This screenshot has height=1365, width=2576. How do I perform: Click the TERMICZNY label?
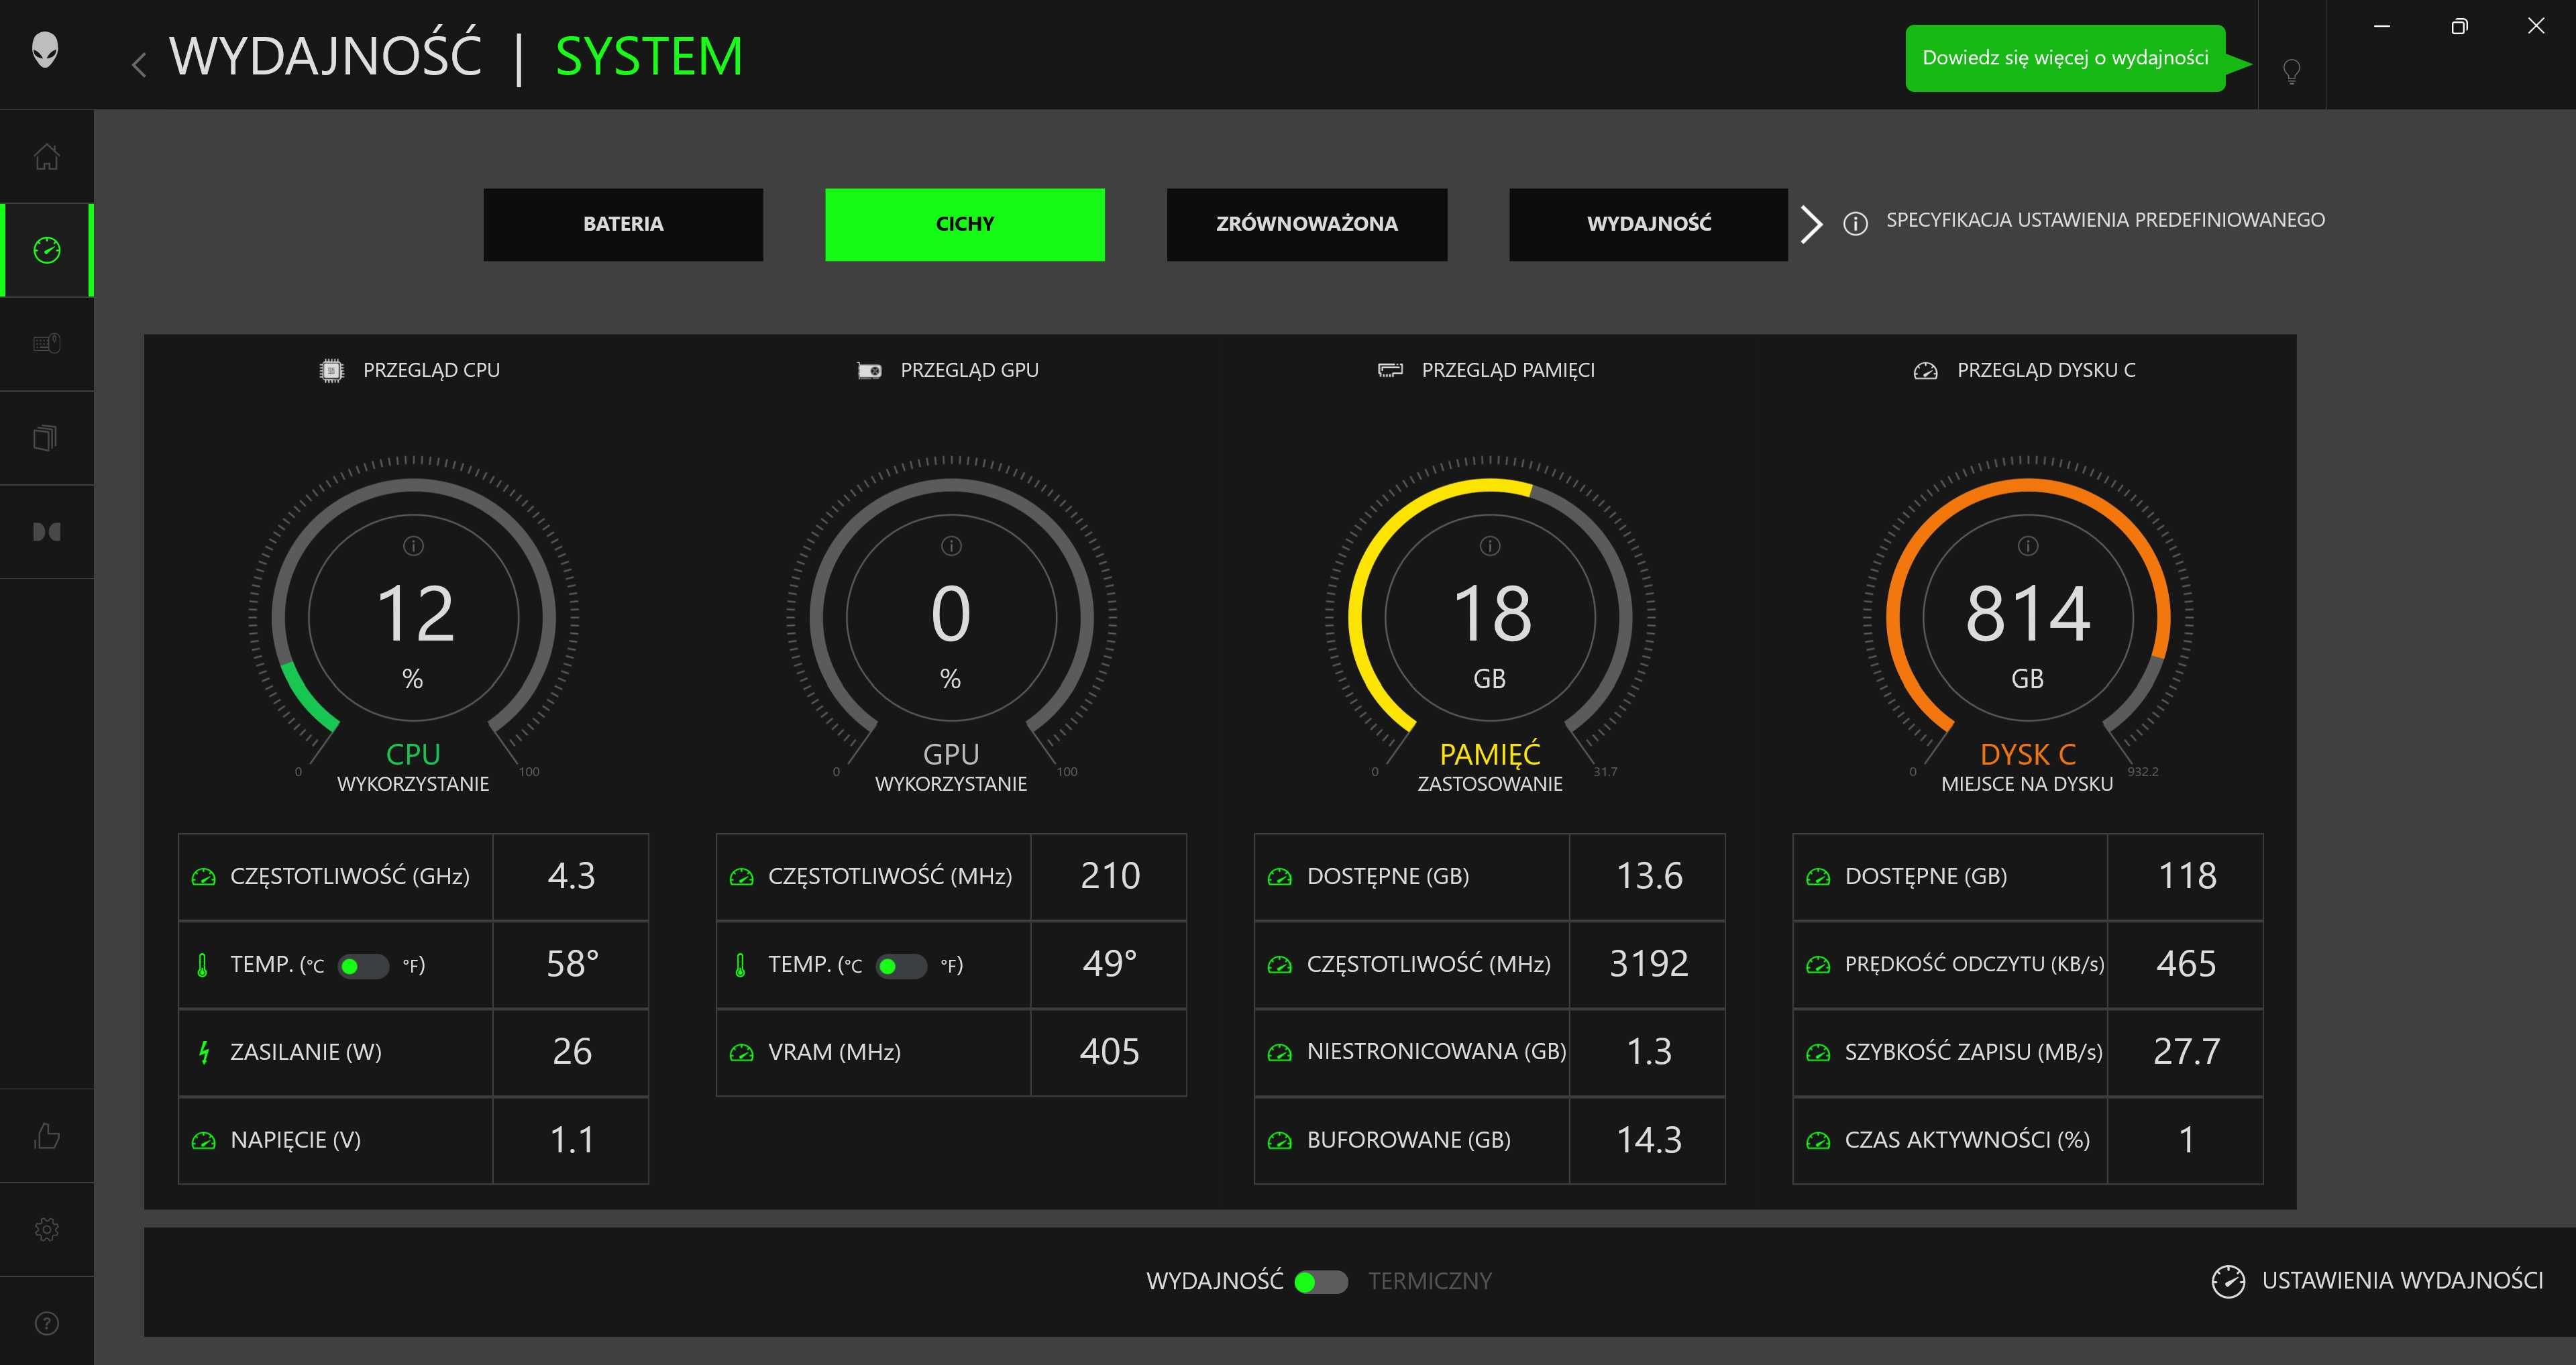tap(1429, 1281)
